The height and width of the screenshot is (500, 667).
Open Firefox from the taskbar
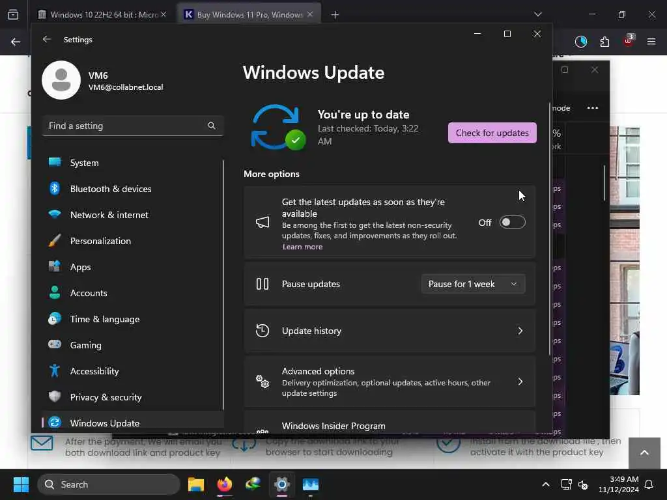225,484
